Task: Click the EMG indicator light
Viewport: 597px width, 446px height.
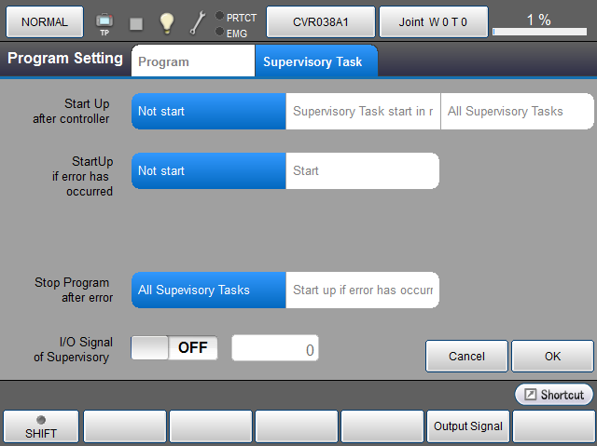Action: pyautogui.click(x=219, y=32)
